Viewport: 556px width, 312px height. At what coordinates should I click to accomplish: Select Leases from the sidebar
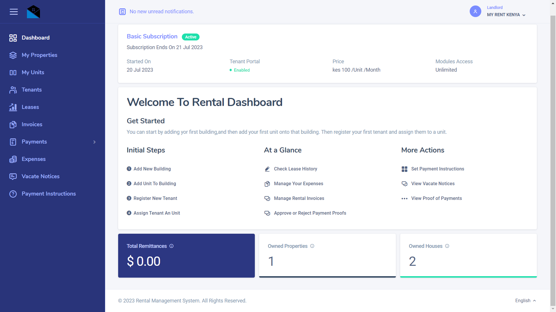pos(30,107)
